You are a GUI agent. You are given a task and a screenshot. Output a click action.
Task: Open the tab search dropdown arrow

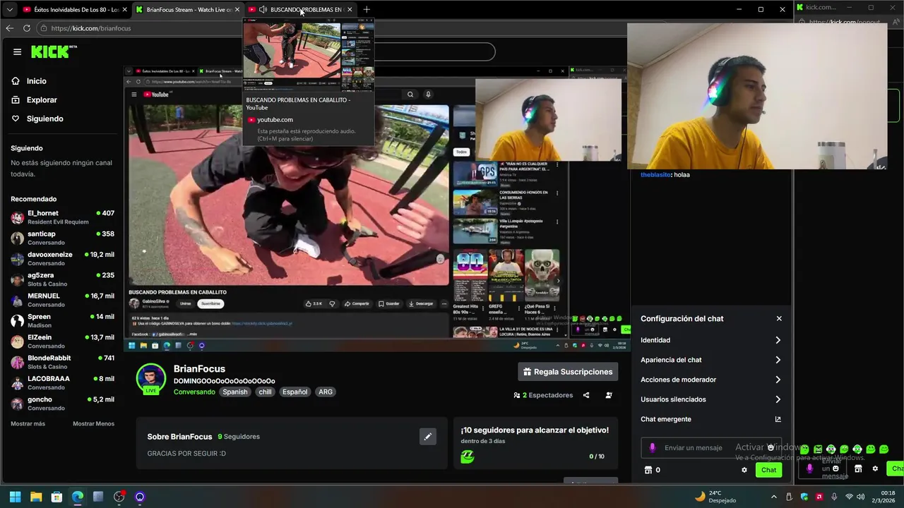(x=9, y=10)
